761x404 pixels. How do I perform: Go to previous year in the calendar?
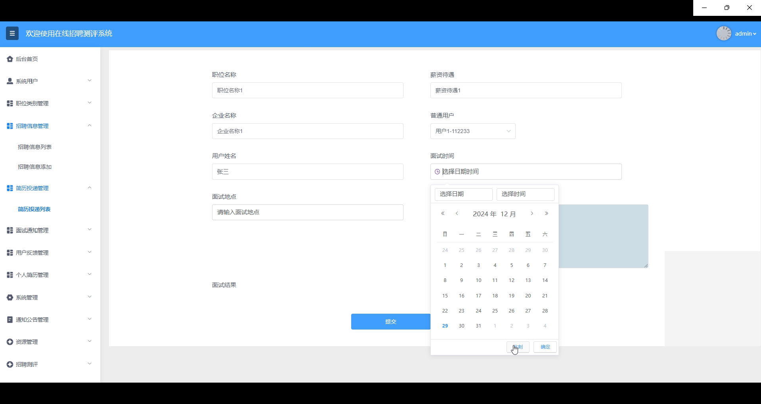[x=443, y=213]
